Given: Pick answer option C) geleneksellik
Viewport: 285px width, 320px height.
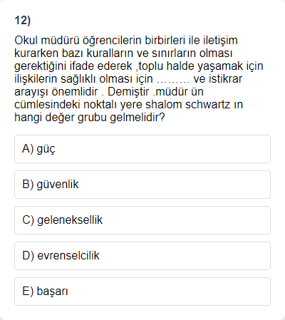Looking at the screenshot, I should tap(142, 220).
